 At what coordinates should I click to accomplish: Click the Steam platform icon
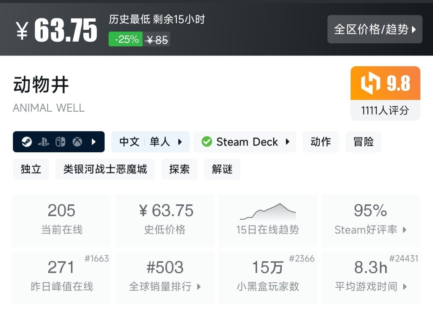pyautogui.click(x=27, y=142)
